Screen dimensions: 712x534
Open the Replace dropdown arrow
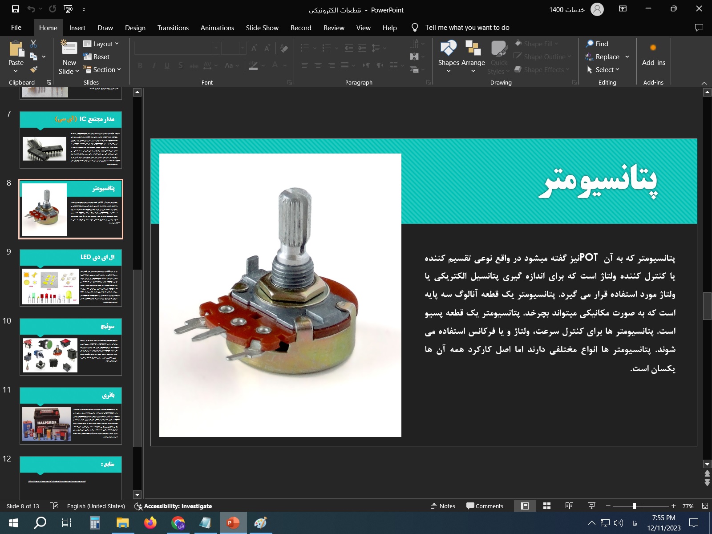tap(627, 57)
